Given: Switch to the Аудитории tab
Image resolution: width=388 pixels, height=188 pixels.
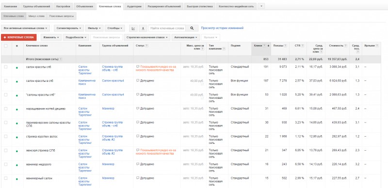Looking at the screenshot, I should 134,6.
